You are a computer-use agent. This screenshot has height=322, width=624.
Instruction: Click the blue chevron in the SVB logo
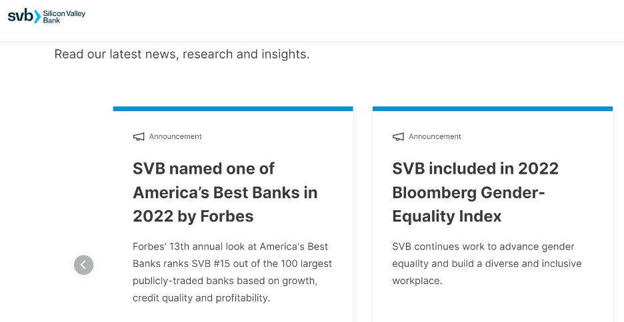pyautogui.click(x=37, y=17)
